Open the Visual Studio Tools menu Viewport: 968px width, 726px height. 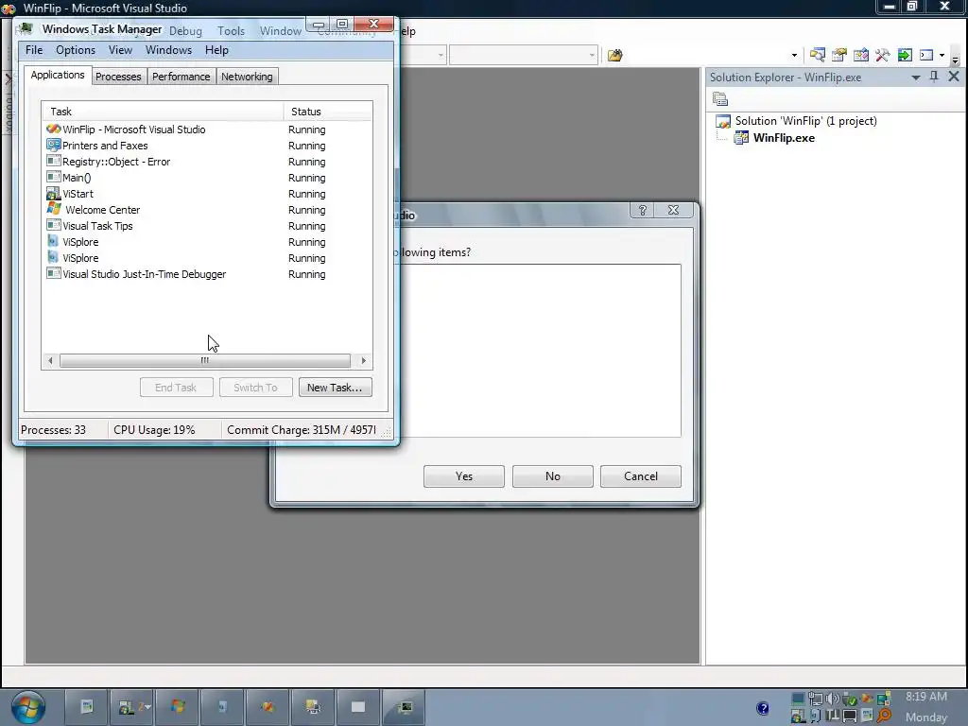click(231, 31)
